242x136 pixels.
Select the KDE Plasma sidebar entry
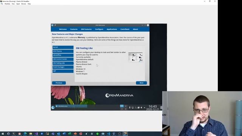pyautogui.click(x=63, y=51)
